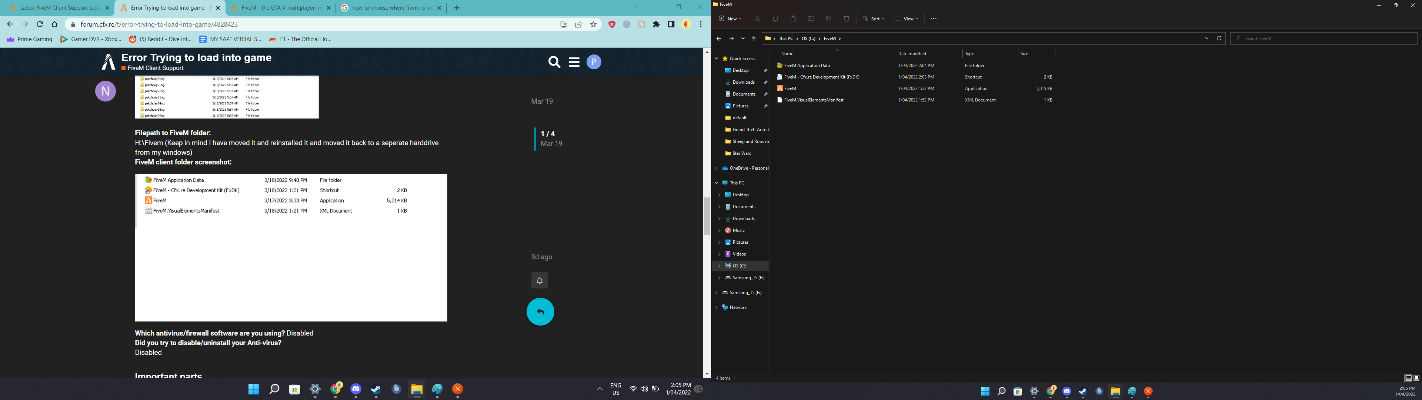Open the Gamer DVR - Xbox bookmark

(91, 39)
